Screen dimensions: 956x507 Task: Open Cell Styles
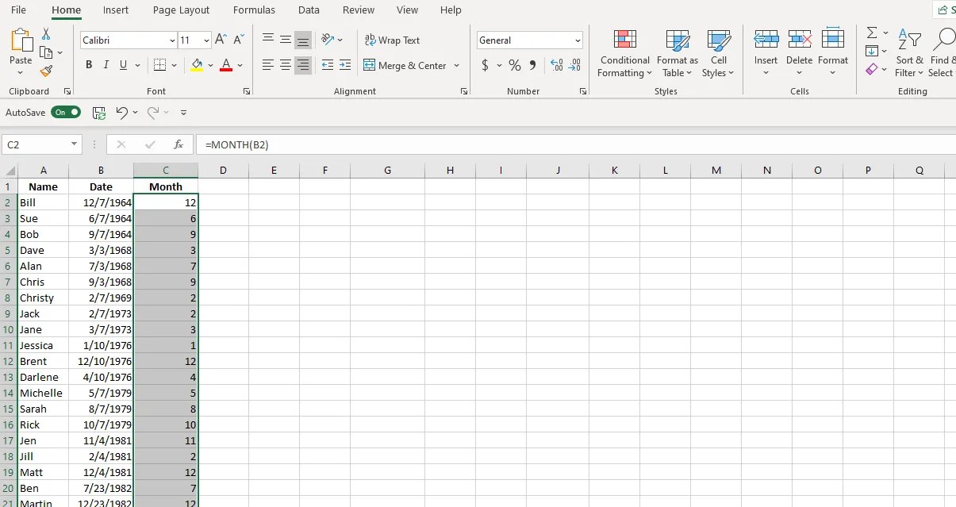point(718,53)
